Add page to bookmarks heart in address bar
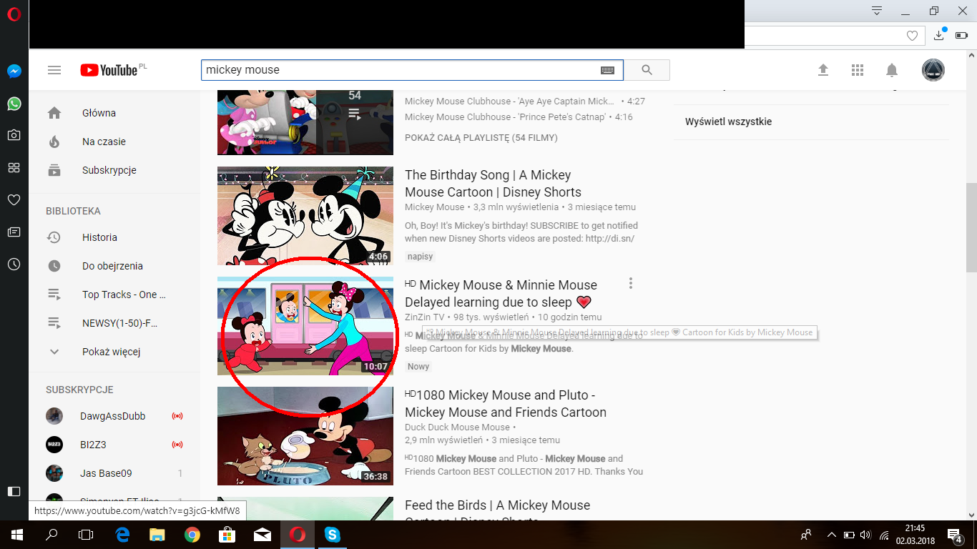Image resolution: width=977 pixels, height=549 pixels. coord(912,36)
